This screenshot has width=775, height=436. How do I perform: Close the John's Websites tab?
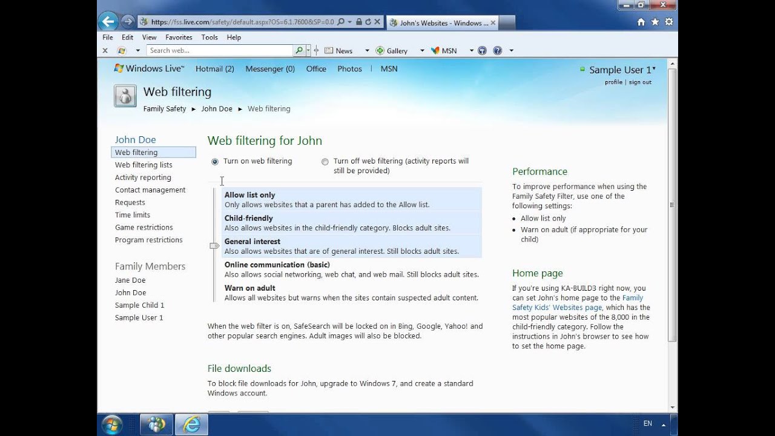pos(493,23)
